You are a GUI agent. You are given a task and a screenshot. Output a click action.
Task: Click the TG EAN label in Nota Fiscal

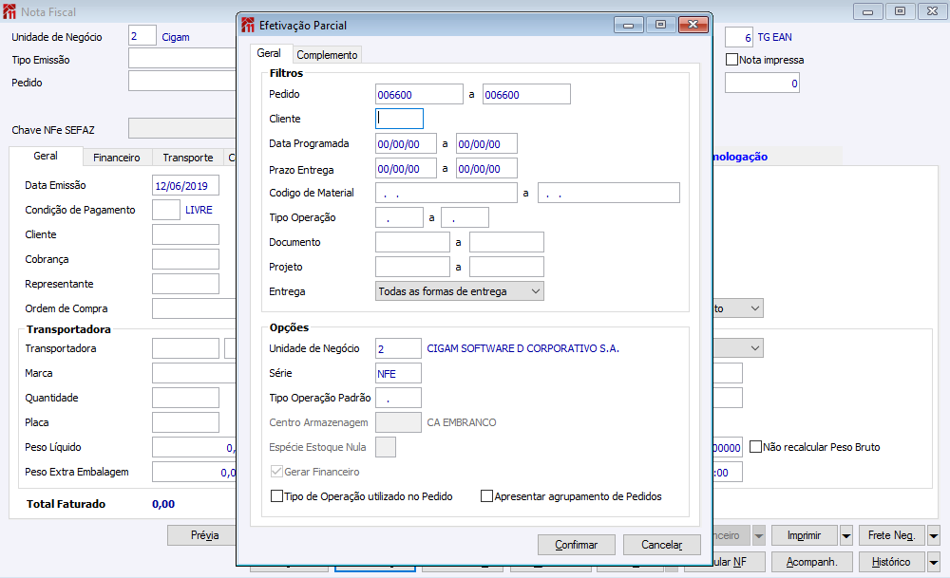(x=774, y=37)
